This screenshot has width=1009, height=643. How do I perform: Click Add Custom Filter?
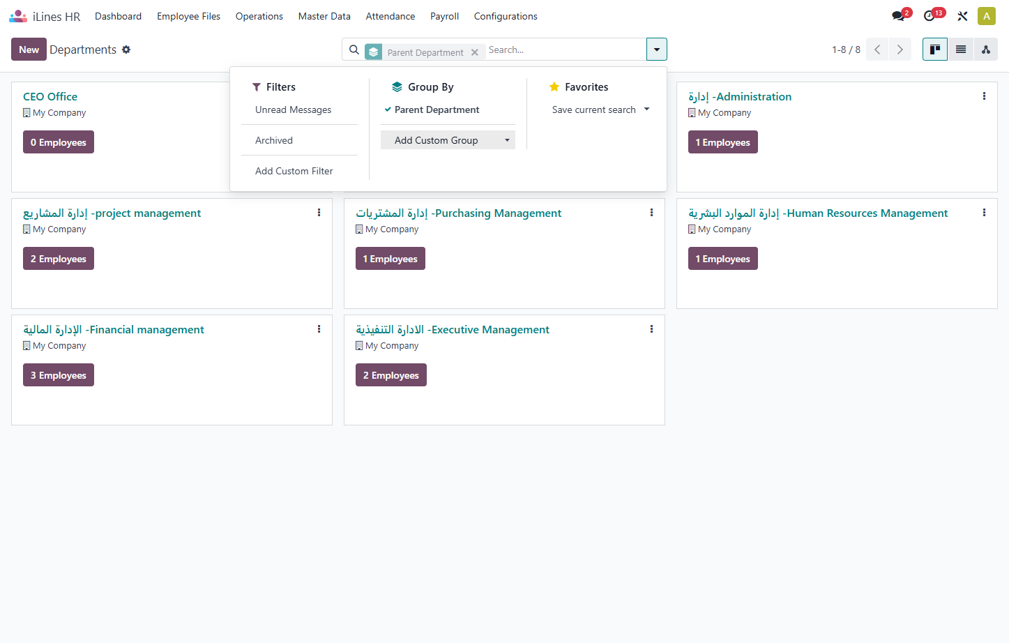(x=294, y=171)
